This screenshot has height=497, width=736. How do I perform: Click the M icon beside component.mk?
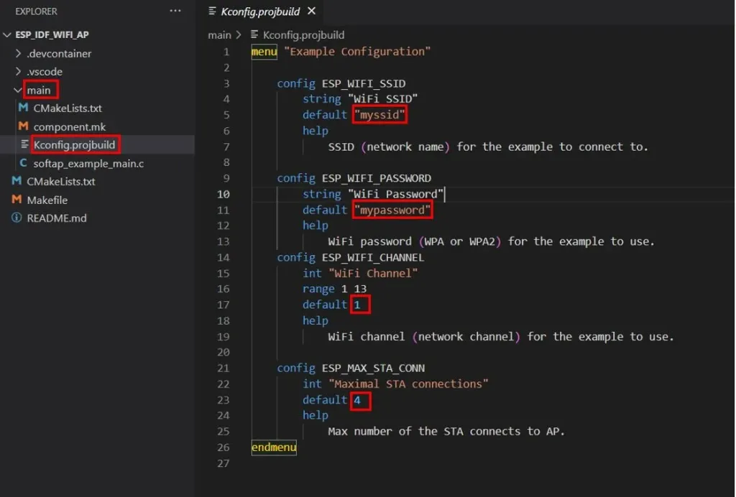pyautogui.click(x=22, y=126)
